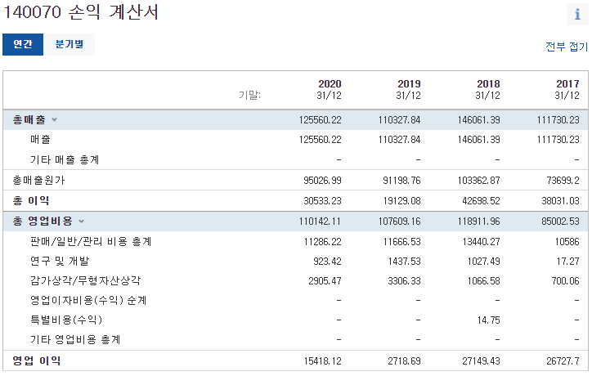Click the value 700.06

565,281
